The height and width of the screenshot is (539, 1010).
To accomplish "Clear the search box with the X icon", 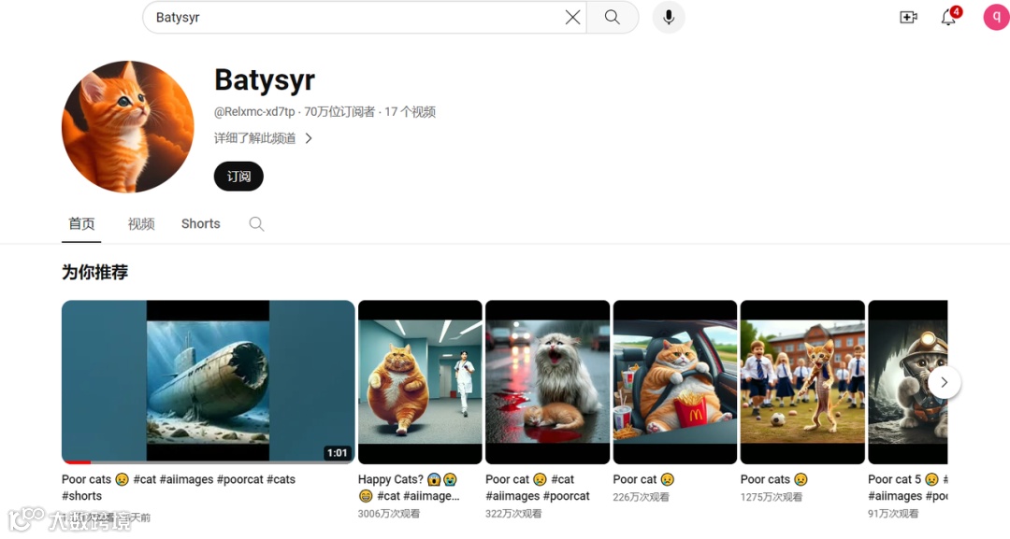I will coord(572,18).
